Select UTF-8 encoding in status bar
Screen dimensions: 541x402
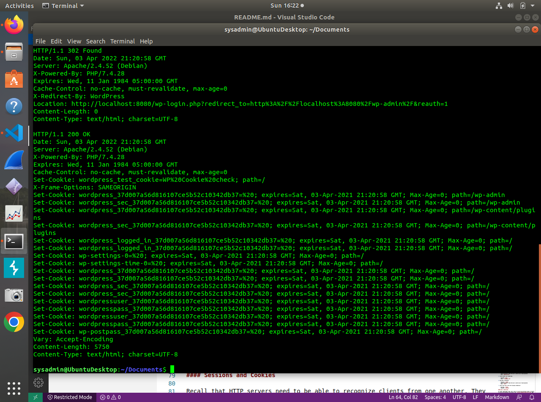point(459,397)
